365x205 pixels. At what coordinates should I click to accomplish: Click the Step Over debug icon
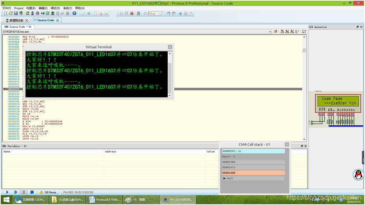pyautogui.click(x=282, y=32)
